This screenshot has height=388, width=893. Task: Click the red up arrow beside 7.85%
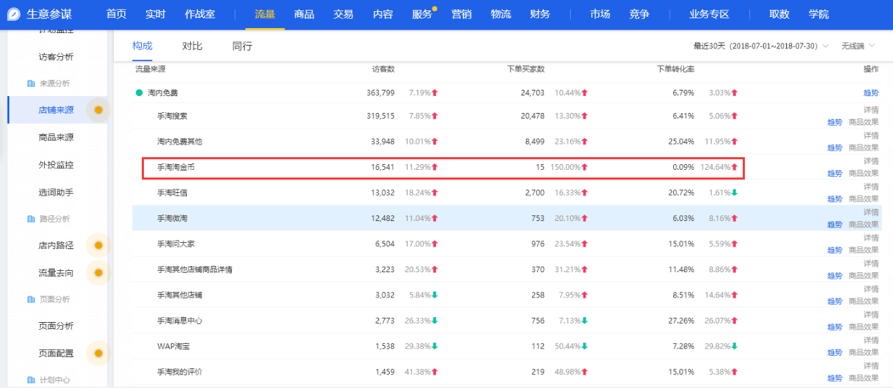tap(435, 116)
